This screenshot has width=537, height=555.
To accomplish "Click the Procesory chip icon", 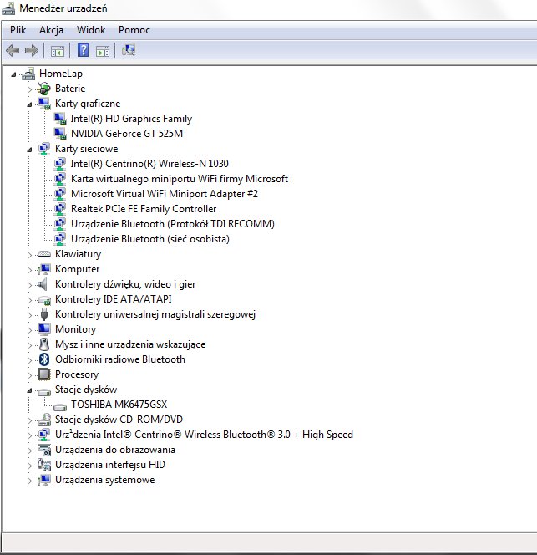I will coord(44,374).
